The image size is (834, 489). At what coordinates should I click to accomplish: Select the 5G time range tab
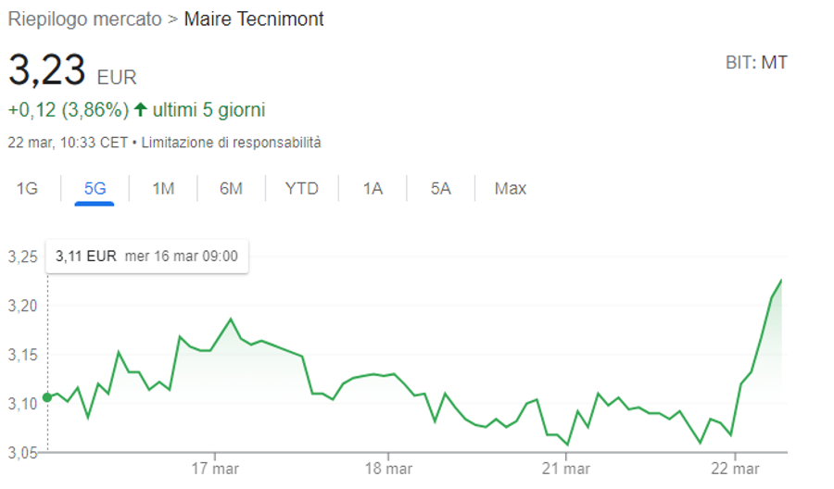point(95,188)
